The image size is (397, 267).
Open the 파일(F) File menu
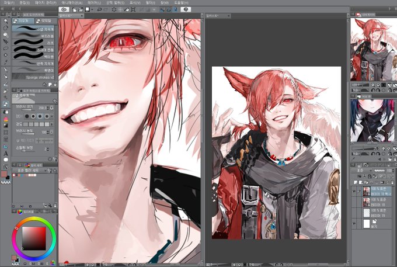click(9, 2)
